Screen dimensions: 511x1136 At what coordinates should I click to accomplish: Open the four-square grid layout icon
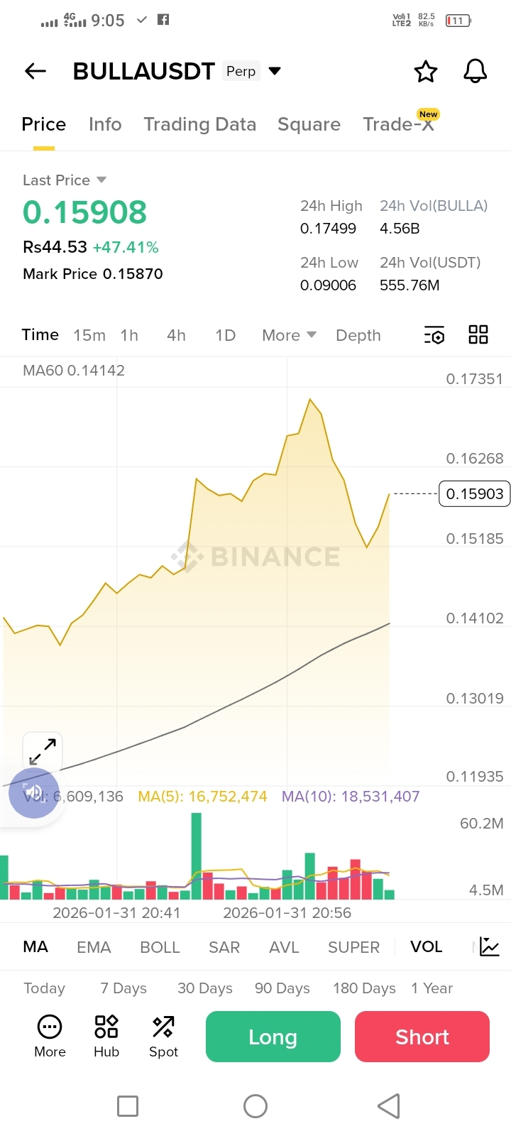[478, 335]
